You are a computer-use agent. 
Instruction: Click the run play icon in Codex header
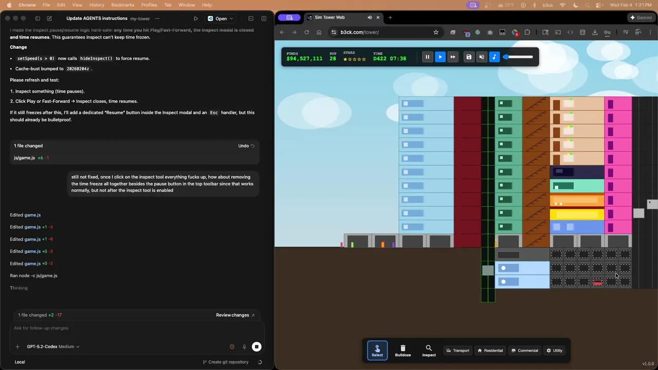click(x=196, y=18)
